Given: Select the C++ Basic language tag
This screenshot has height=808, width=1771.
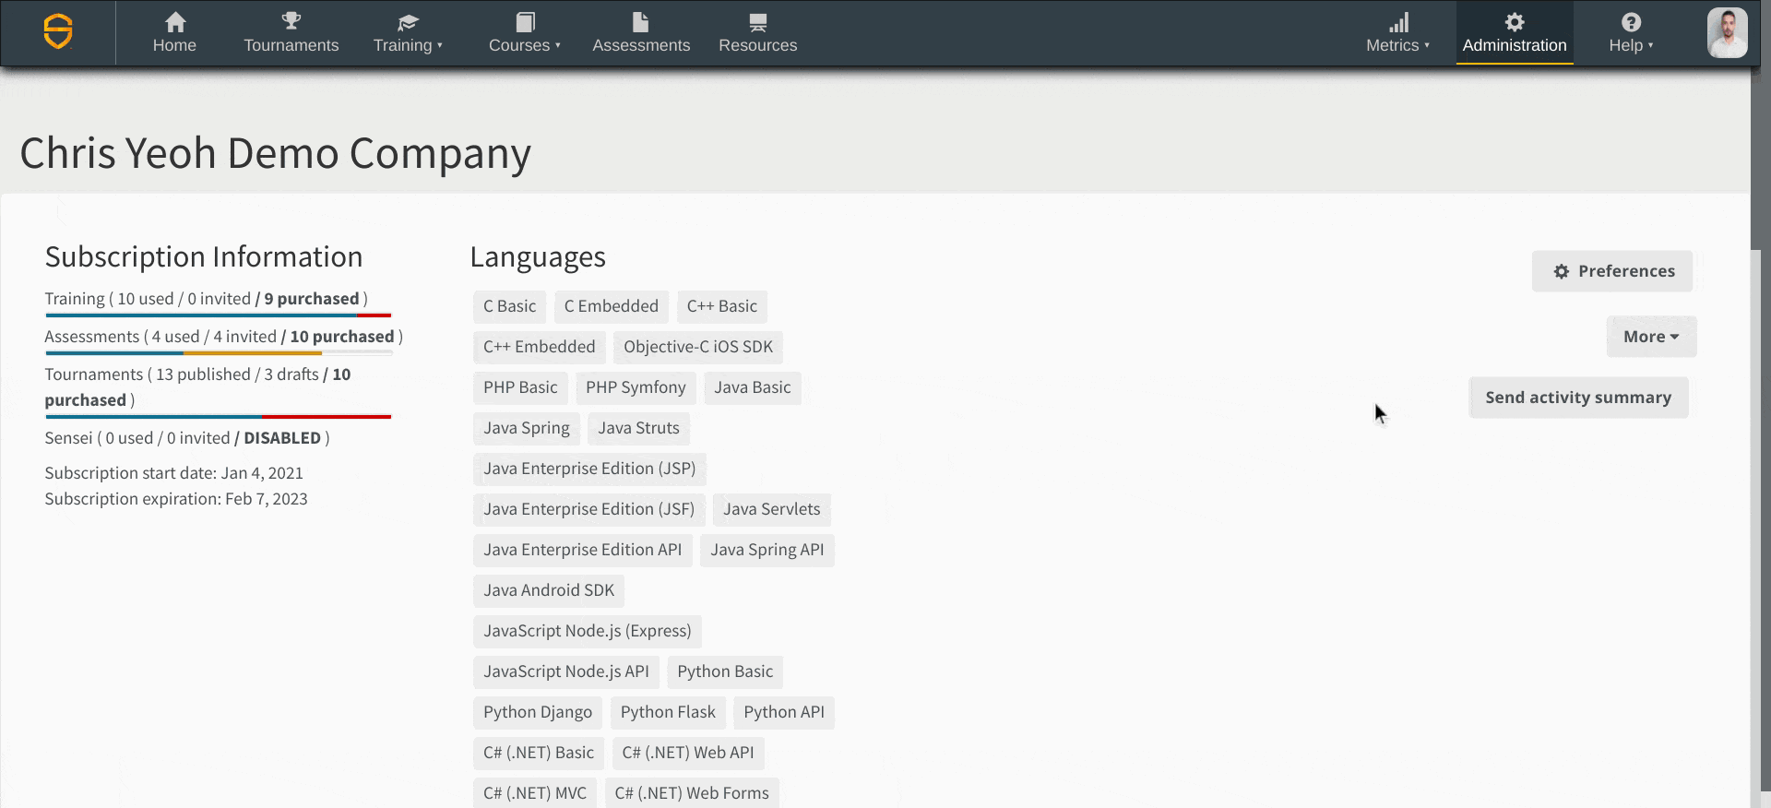Looking at the screenshot, I should [721, 306].
